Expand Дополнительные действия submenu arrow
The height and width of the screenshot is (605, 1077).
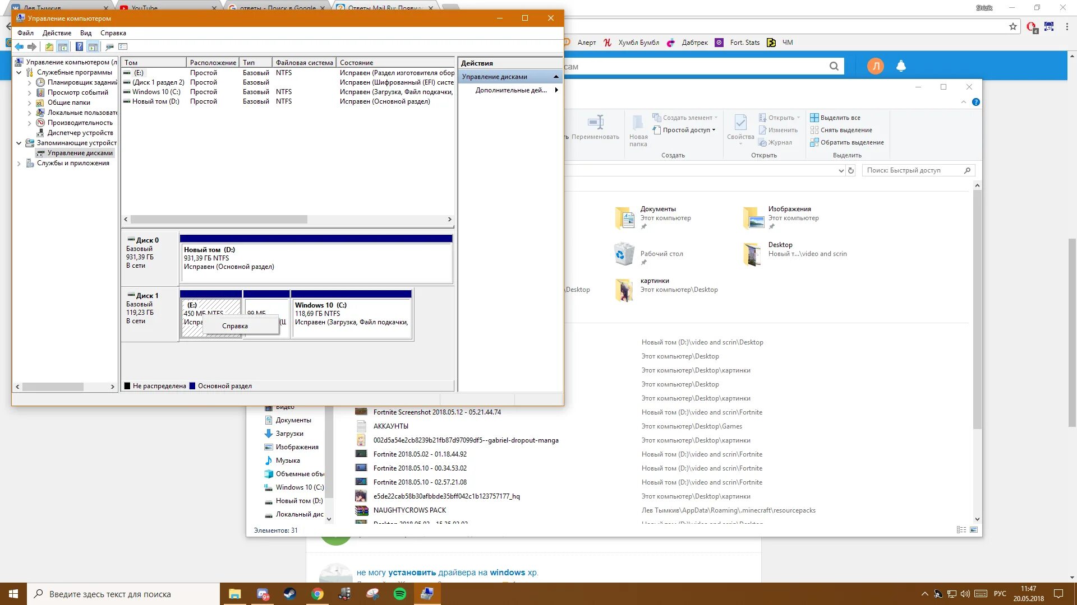click(x=556, y=90)
